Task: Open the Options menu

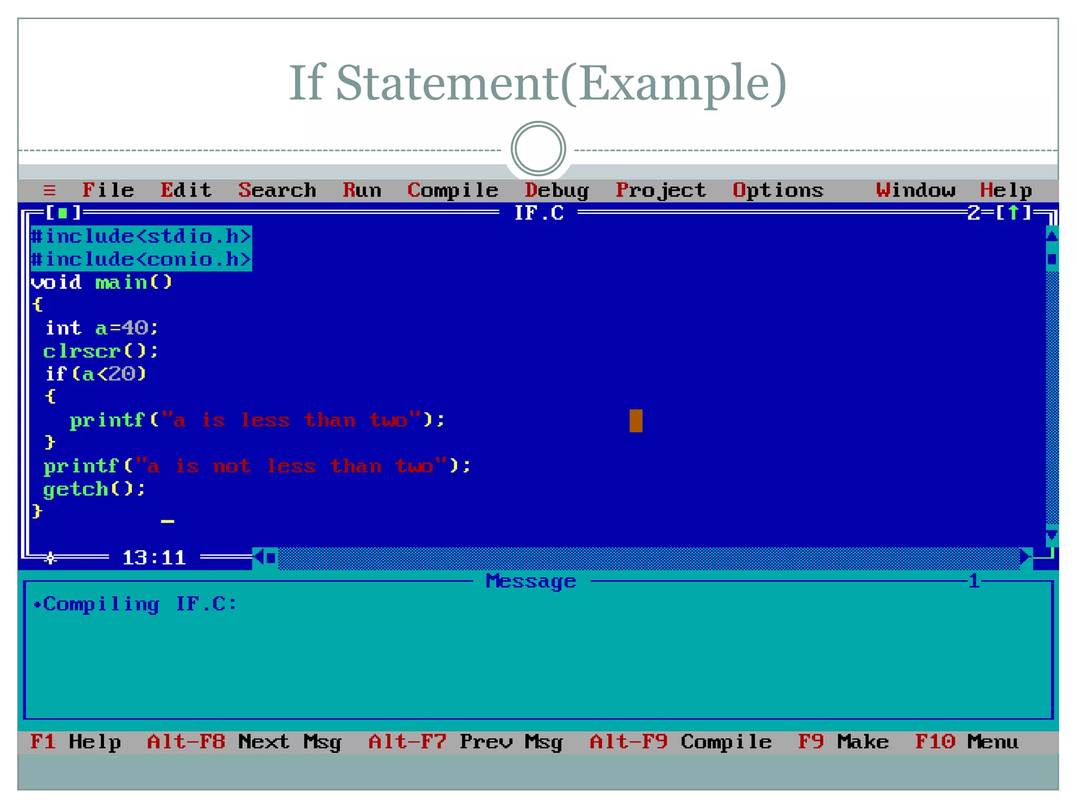Action: tap(778, 190)
